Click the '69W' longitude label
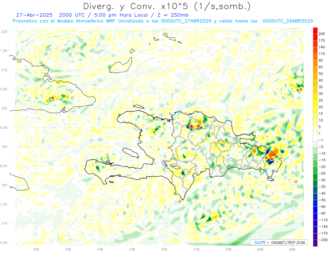 click(x=260, y=249)
